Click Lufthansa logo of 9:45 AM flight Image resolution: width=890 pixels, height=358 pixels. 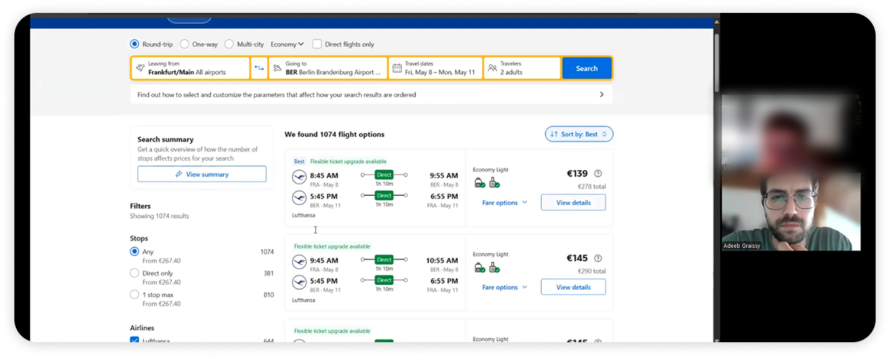tap(299, 261)
